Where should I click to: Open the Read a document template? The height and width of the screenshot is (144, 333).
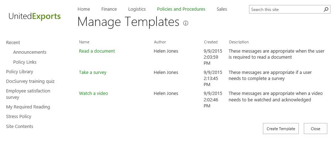[x=97, y=51]
